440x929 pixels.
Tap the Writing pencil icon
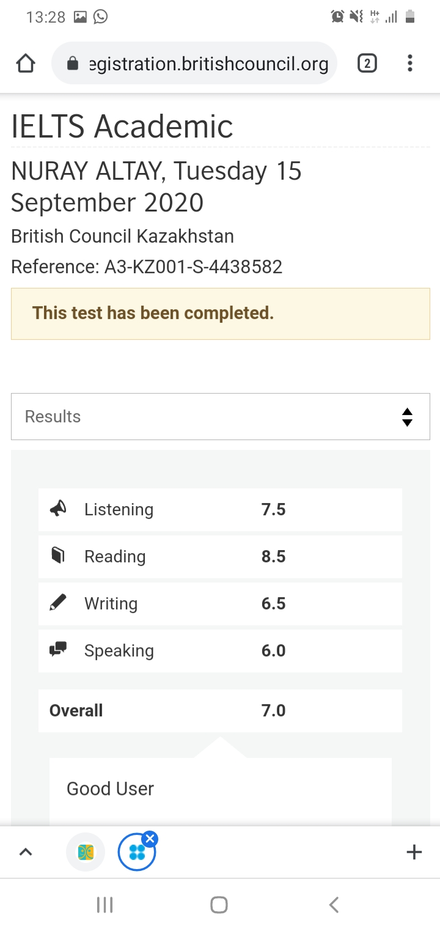coord(58,603)
